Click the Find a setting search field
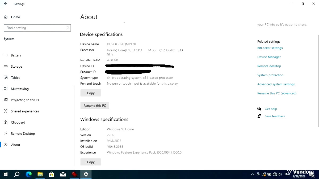 click(37, 28)
